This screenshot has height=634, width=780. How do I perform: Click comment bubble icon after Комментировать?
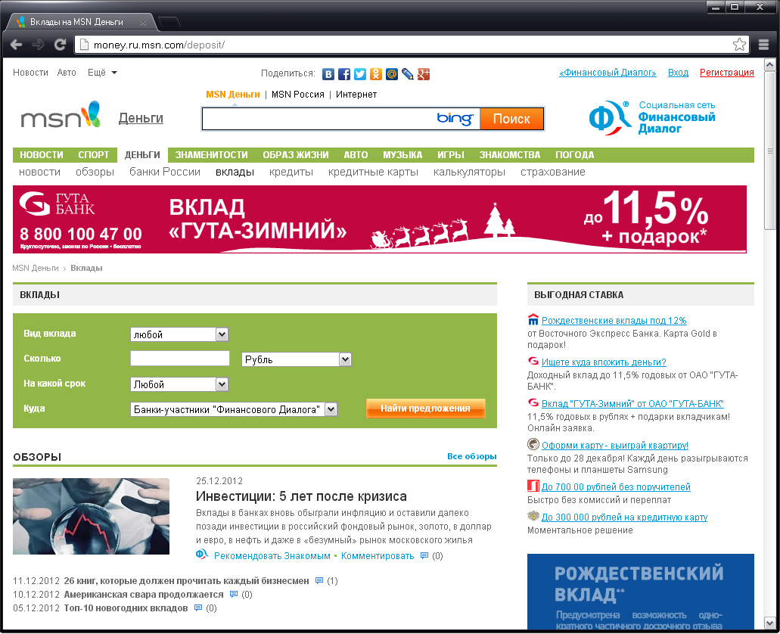click(424, 555)
